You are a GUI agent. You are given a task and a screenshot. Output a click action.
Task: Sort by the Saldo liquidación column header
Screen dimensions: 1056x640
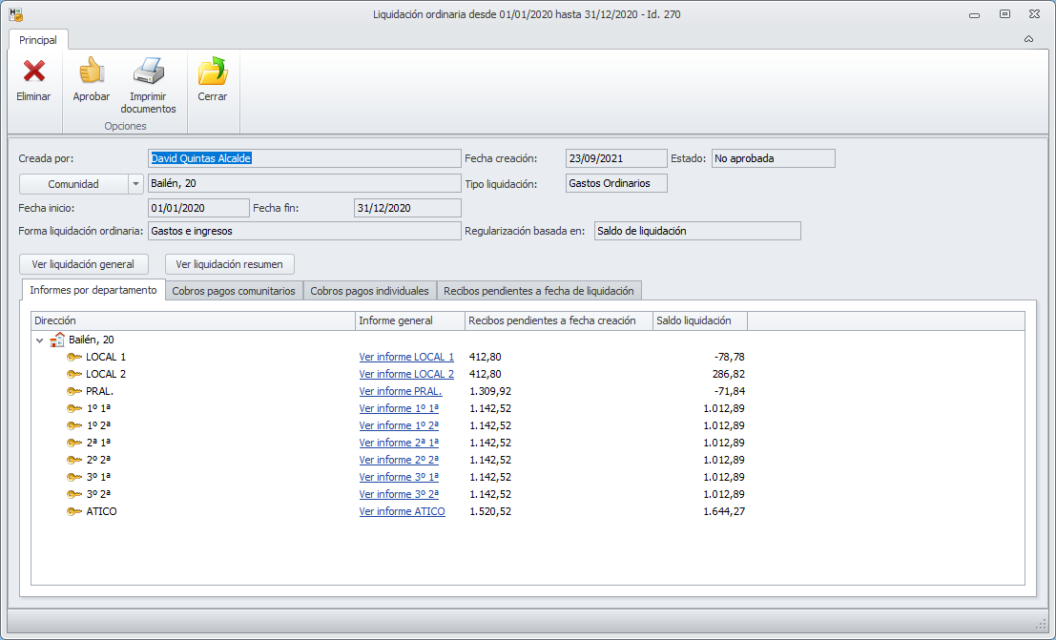point(699,320)
